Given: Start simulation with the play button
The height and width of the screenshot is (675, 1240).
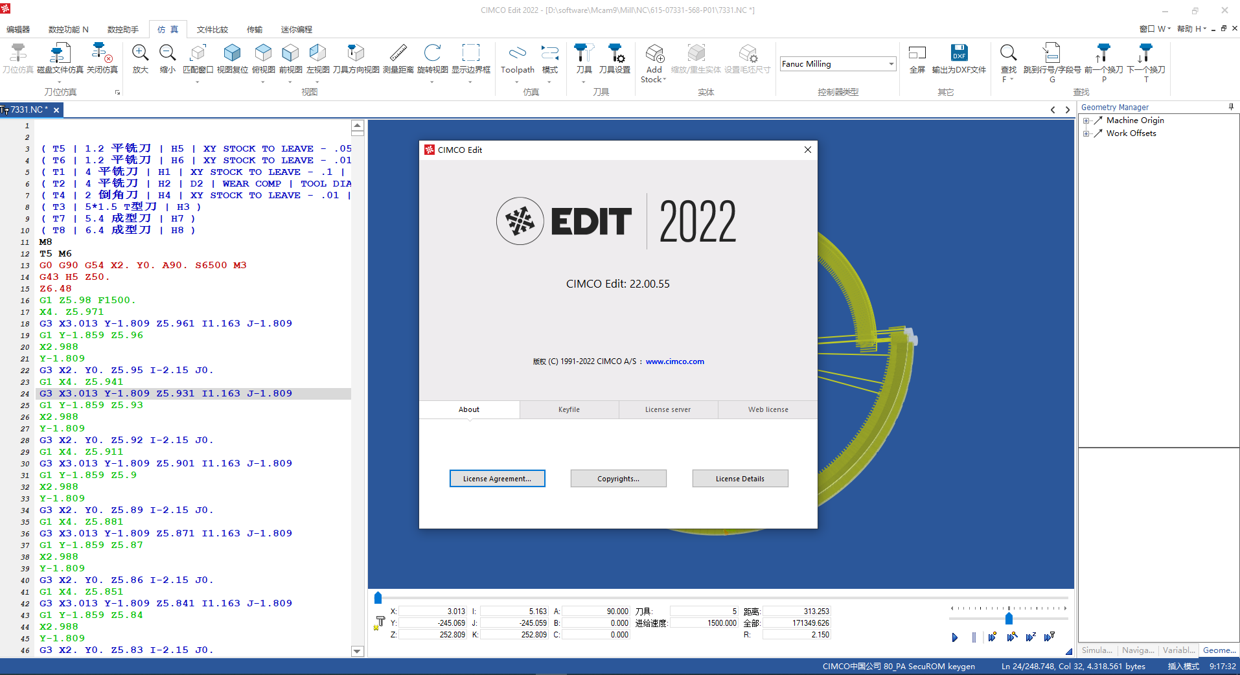Looking at the screenshot, I should 954,637.
